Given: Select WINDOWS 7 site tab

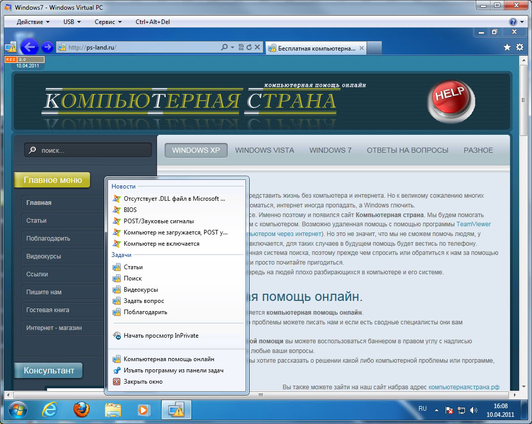Looking at the screenshot, I should click(330, 150).
